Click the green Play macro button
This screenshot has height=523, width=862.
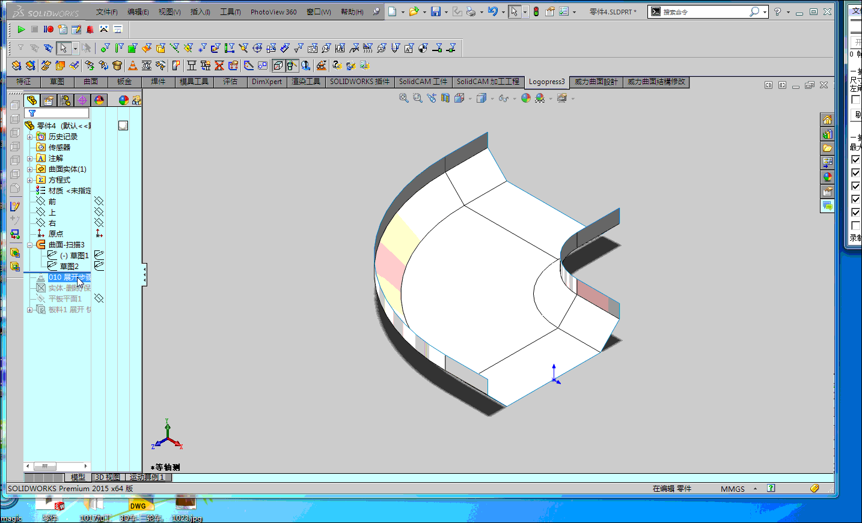point(21,29)
